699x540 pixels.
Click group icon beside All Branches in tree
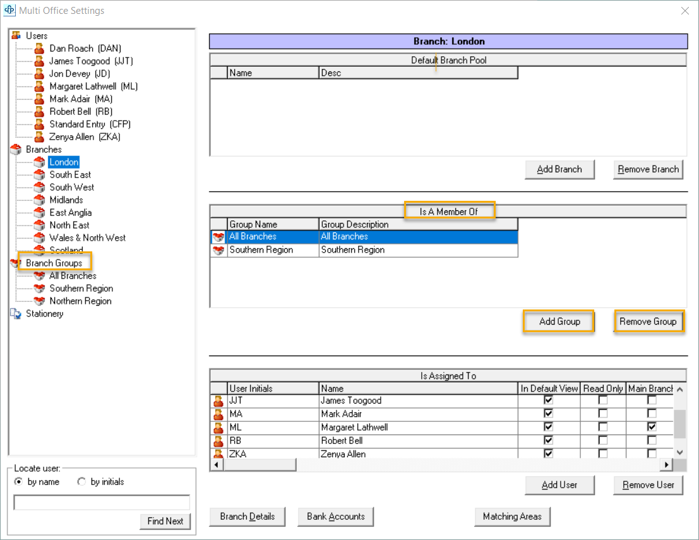(x=40, y=275)
